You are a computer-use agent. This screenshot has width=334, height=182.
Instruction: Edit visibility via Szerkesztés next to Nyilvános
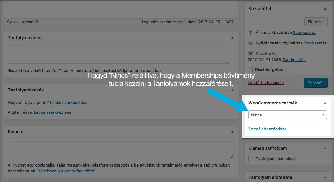(315, 43)
